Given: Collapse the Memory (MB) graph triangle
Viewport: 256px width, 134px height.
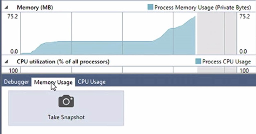Looking at the screenshot, I should click(x=6, y=7).
